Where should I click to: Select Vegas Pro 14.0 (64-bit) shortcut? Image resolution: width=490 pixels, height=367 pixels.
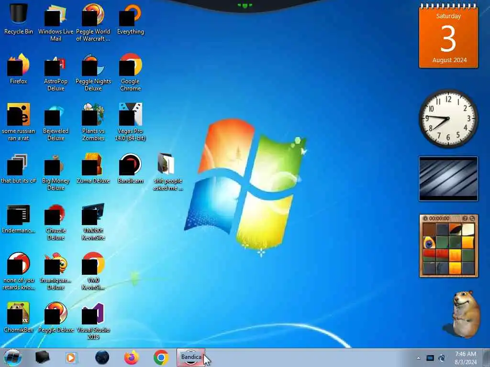(x=130, y=122)
